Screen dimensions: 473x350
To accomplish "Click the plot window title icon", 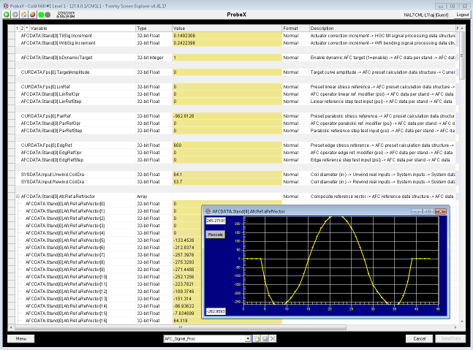I will tap(208, 211).
